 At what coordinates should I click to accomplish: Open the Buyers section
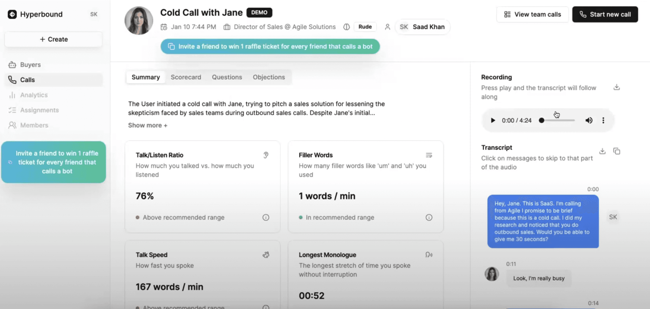[30, 64]
